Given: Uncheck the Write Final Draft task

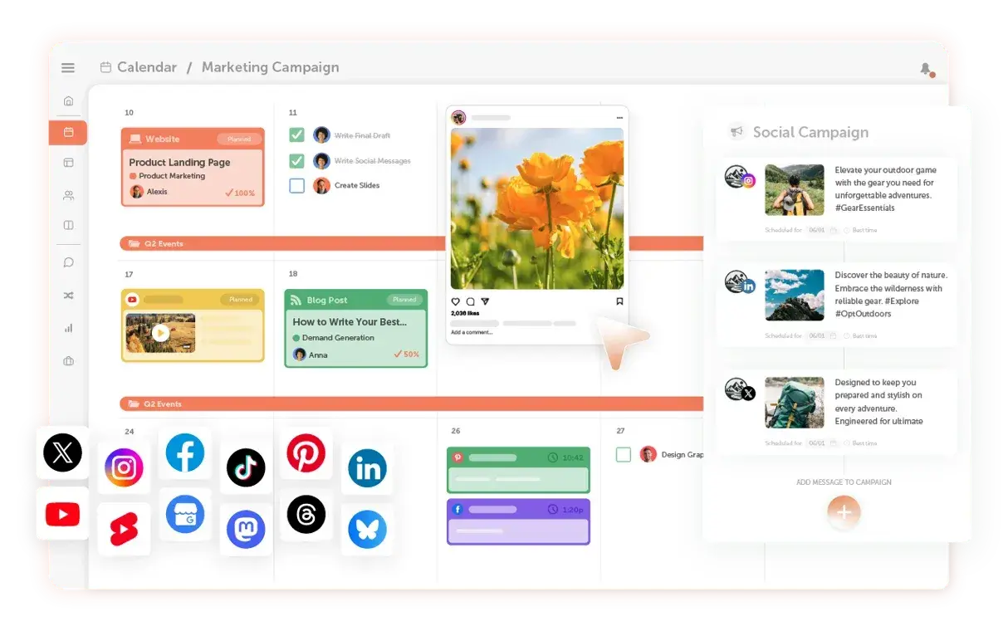Looking at the screenshot, I should click(296, 135).
